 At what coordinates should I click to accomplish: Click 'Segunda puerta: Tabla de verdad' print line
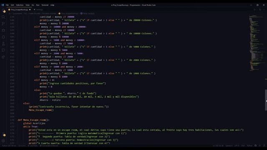tap(69, 137)
